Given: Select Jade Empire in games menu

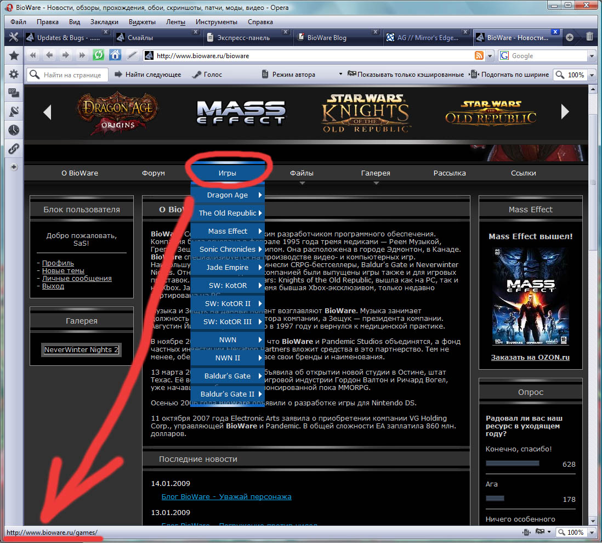Looking at the screenshot, I should (x=228, y=267).
